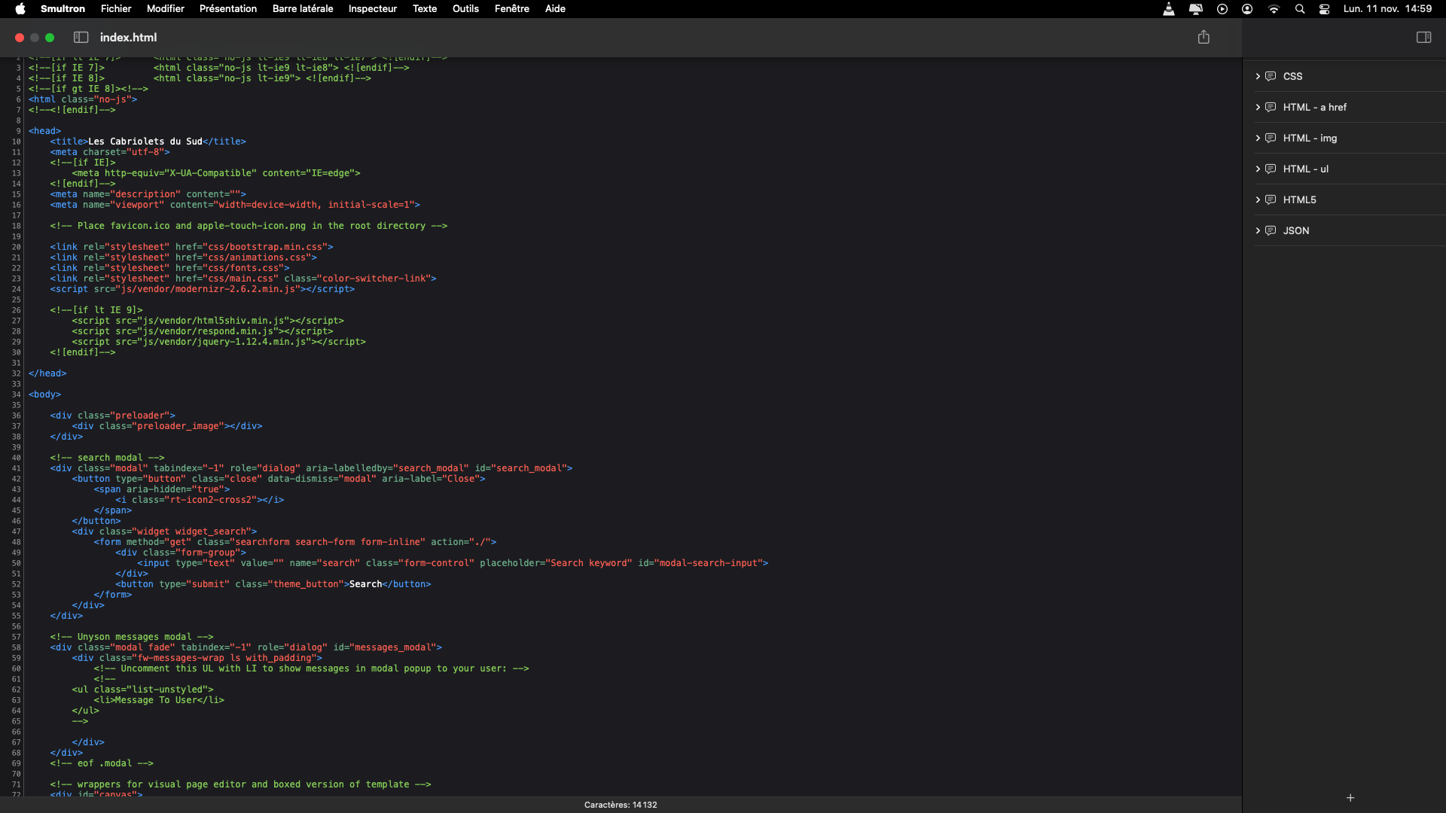Toggle the right inspector panel icon
Image resolution: width=1446 pixels, height=813 pixels.
pyautogui.click(x=1423, y=38)
